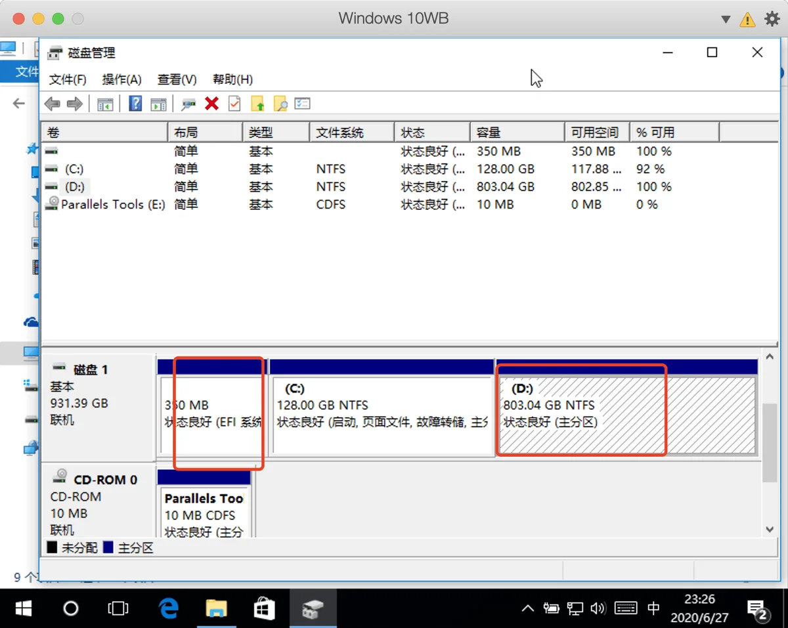
Task: Select the Parallels Tools 10 MB CDFS block
Action: 204,504
